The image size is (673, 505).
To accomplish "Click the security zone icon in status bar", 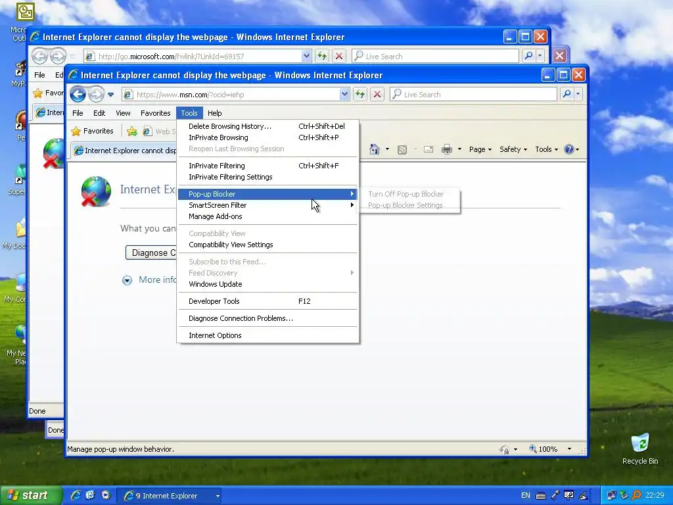I will [x=504, y=449].
